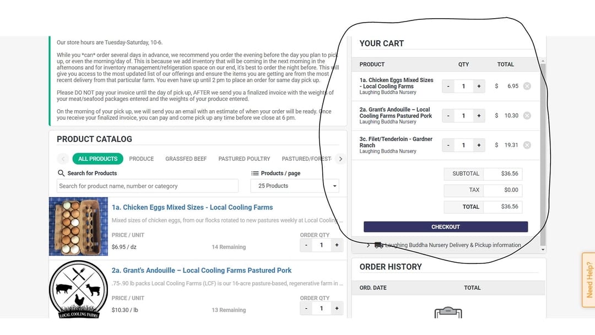Remove Filet/Tenderloin from cart
Image resolution: width=595 pixels, height=335 pixels.
pos(527,145)
